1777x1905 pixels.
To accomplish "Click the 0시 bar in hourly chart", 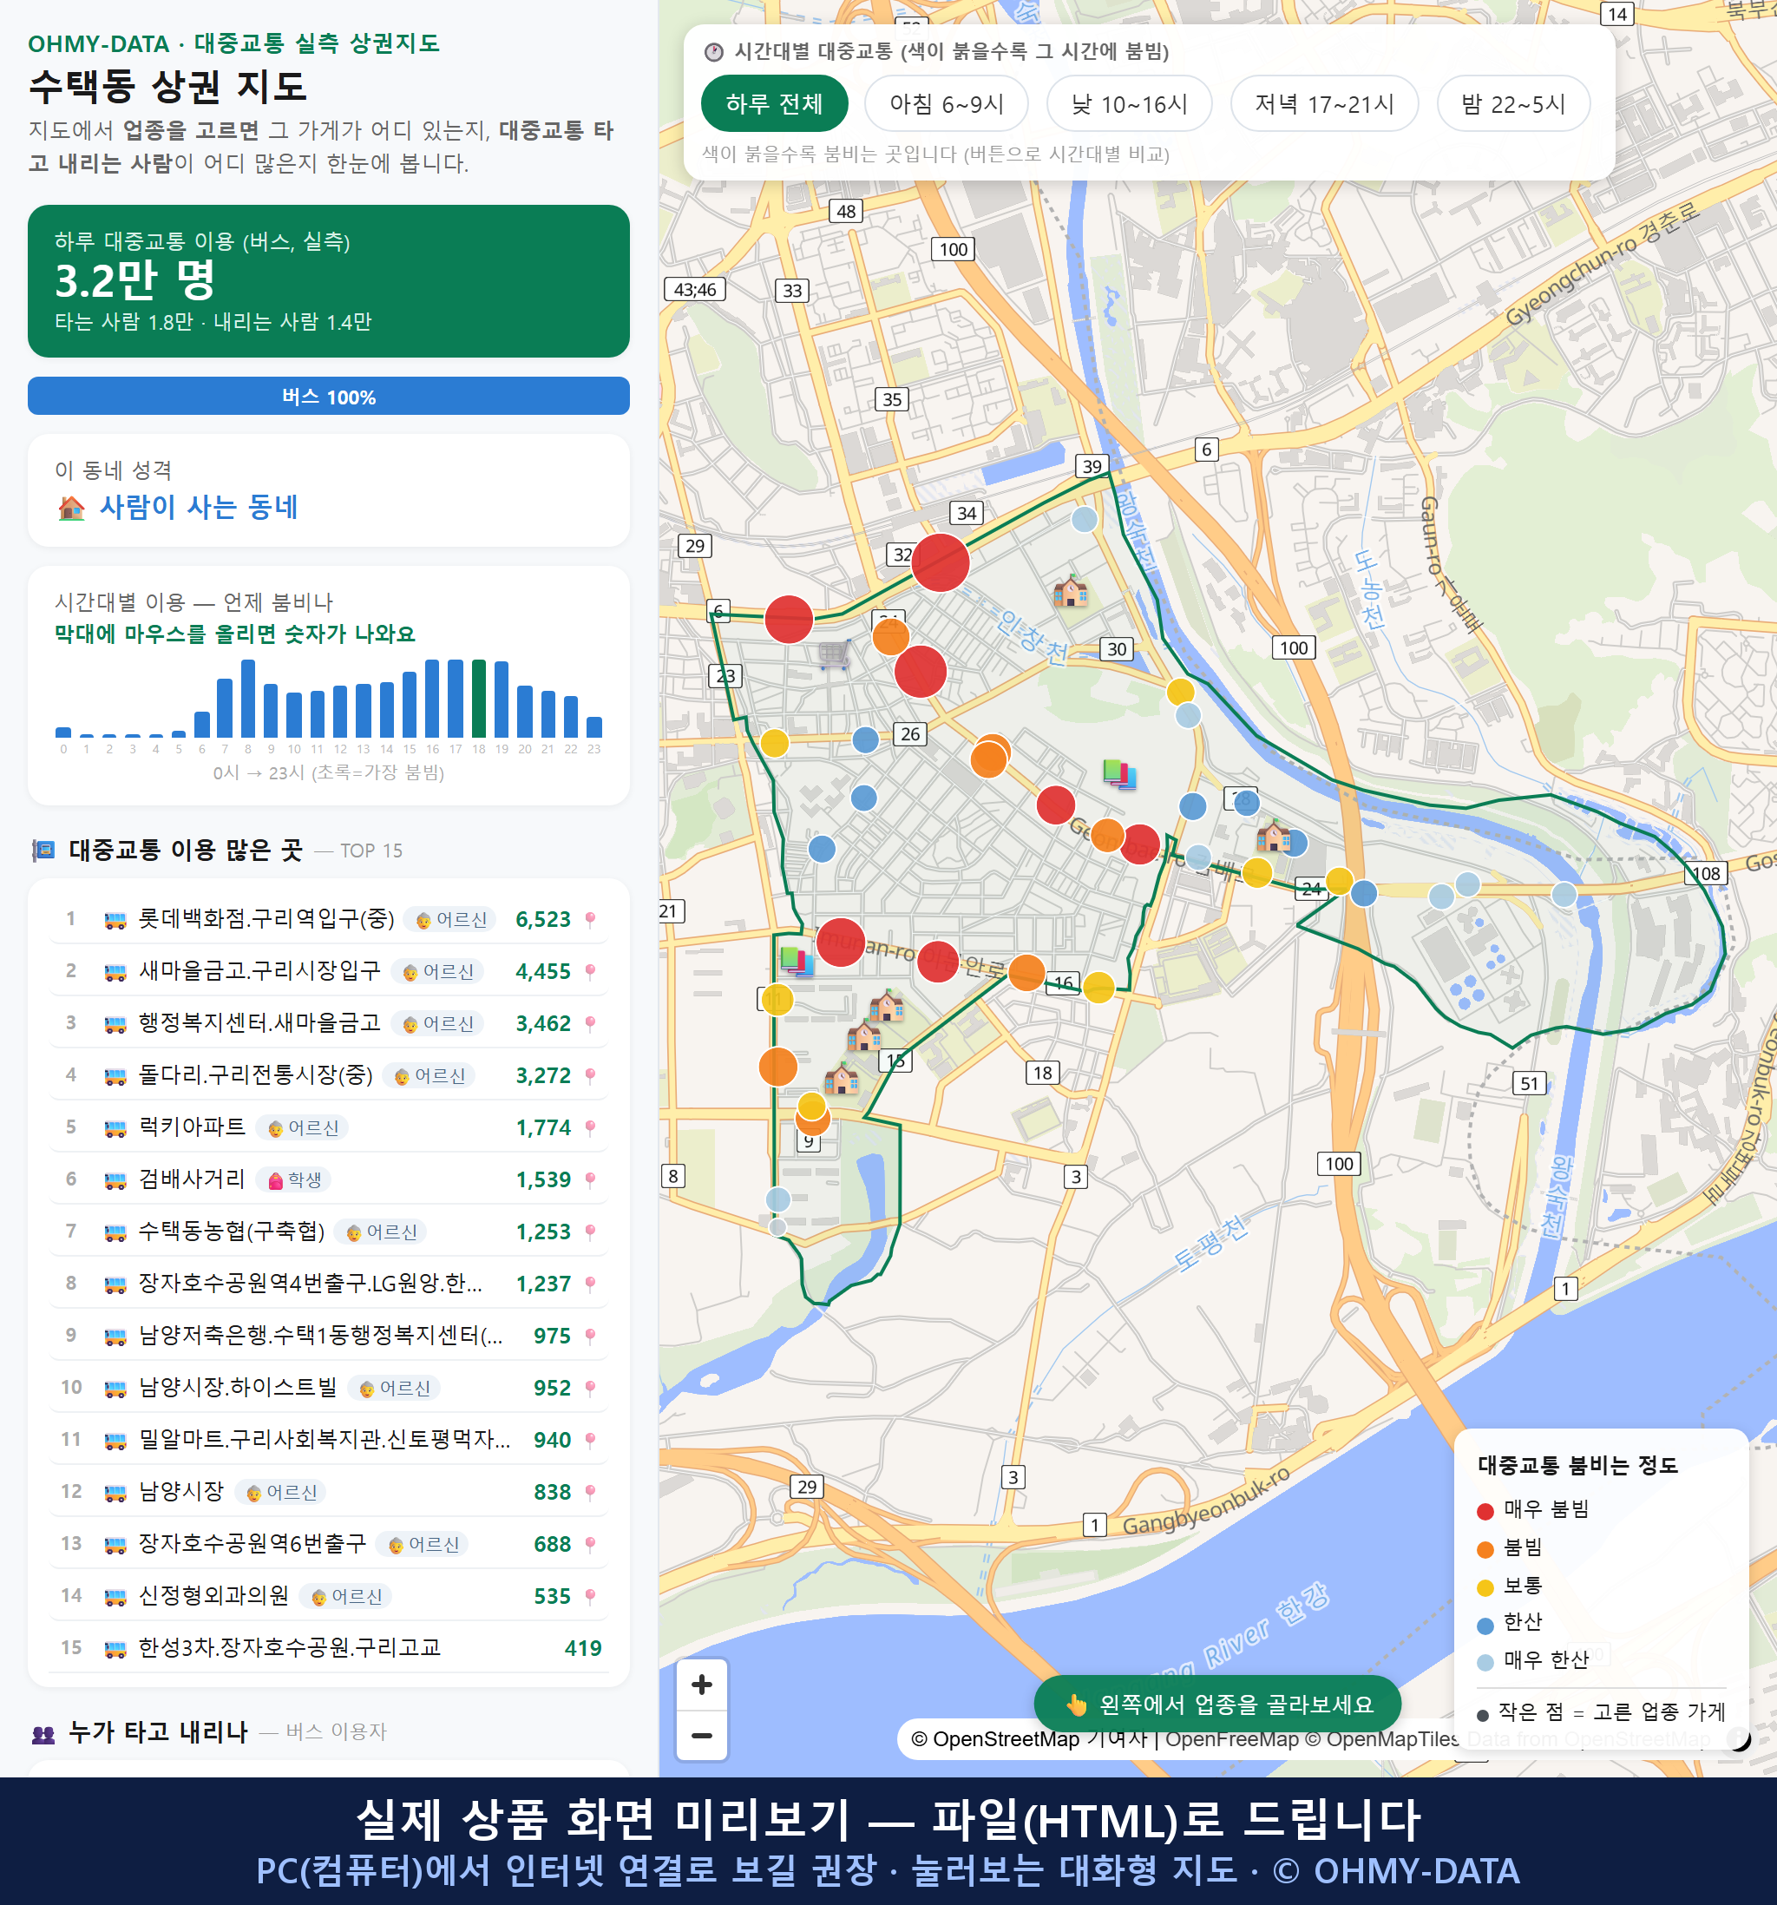I will (63, 731).
